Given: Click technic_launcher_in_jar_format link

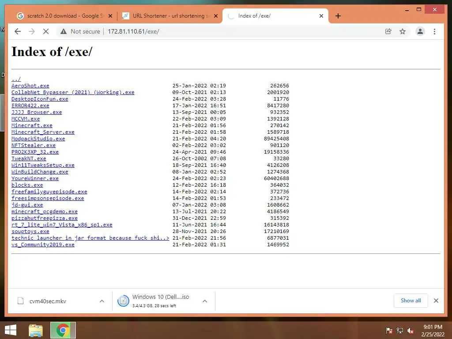Looking at the screenshot, I should click(x=90, y=238).
